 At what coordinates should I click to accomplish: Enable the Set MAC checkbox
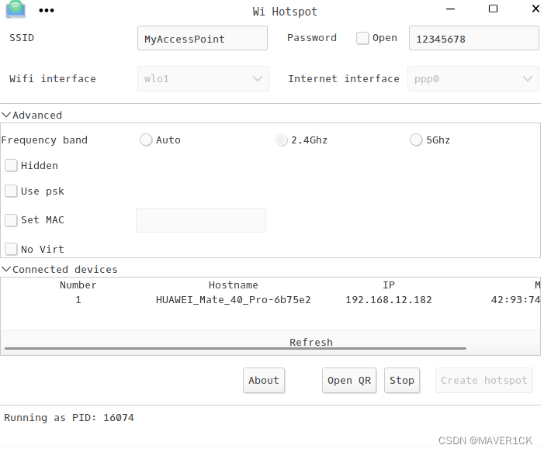click(11, 220)
